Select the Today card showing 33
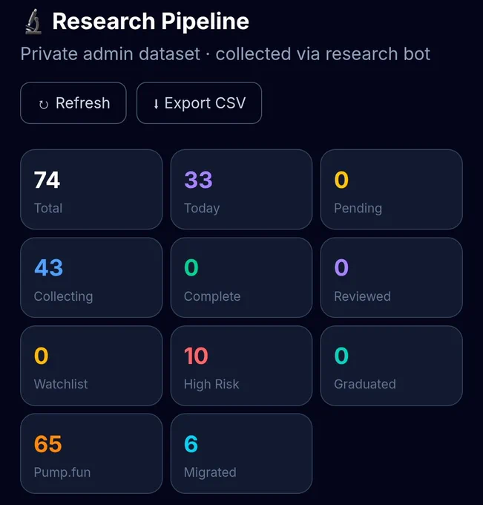Viewport: 483px width, 505px height. pyautogui.click(x=241, y=189)
